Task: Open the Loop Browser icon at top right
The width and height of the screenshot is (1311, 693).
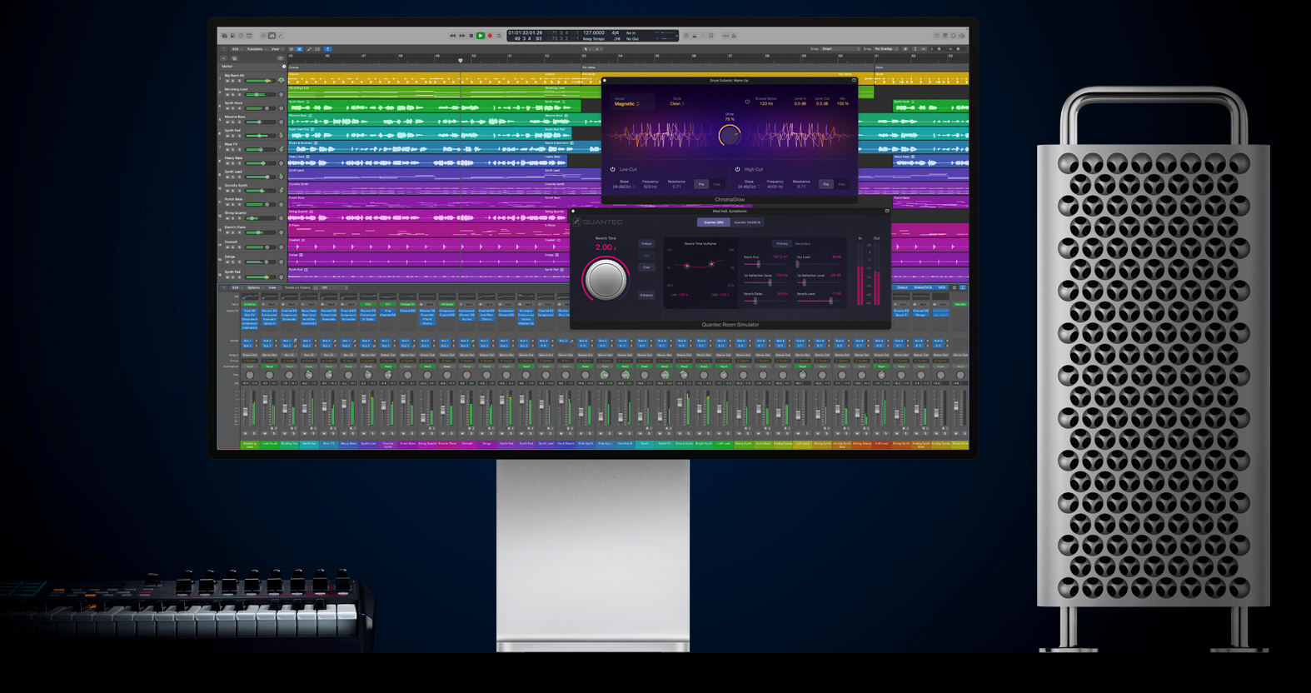Action: [954, 36]
